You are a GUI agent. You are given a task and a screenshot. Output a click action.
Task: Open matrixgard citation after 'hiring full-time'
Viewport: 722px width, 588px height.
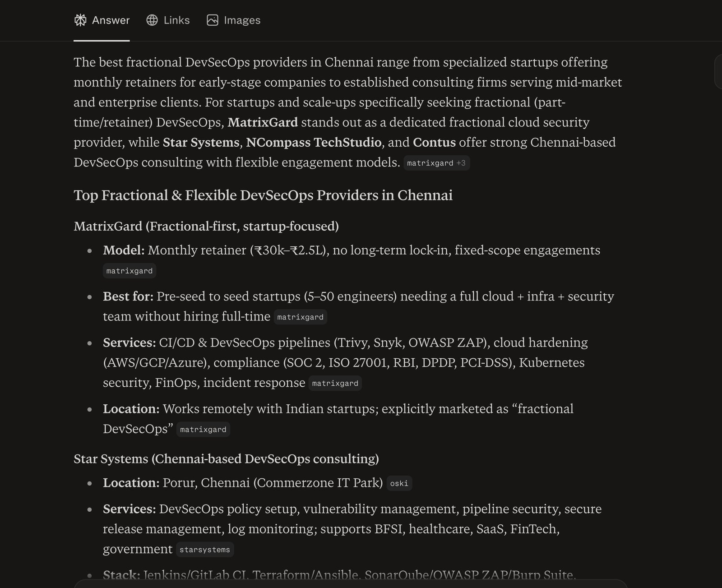coord(300,317)
